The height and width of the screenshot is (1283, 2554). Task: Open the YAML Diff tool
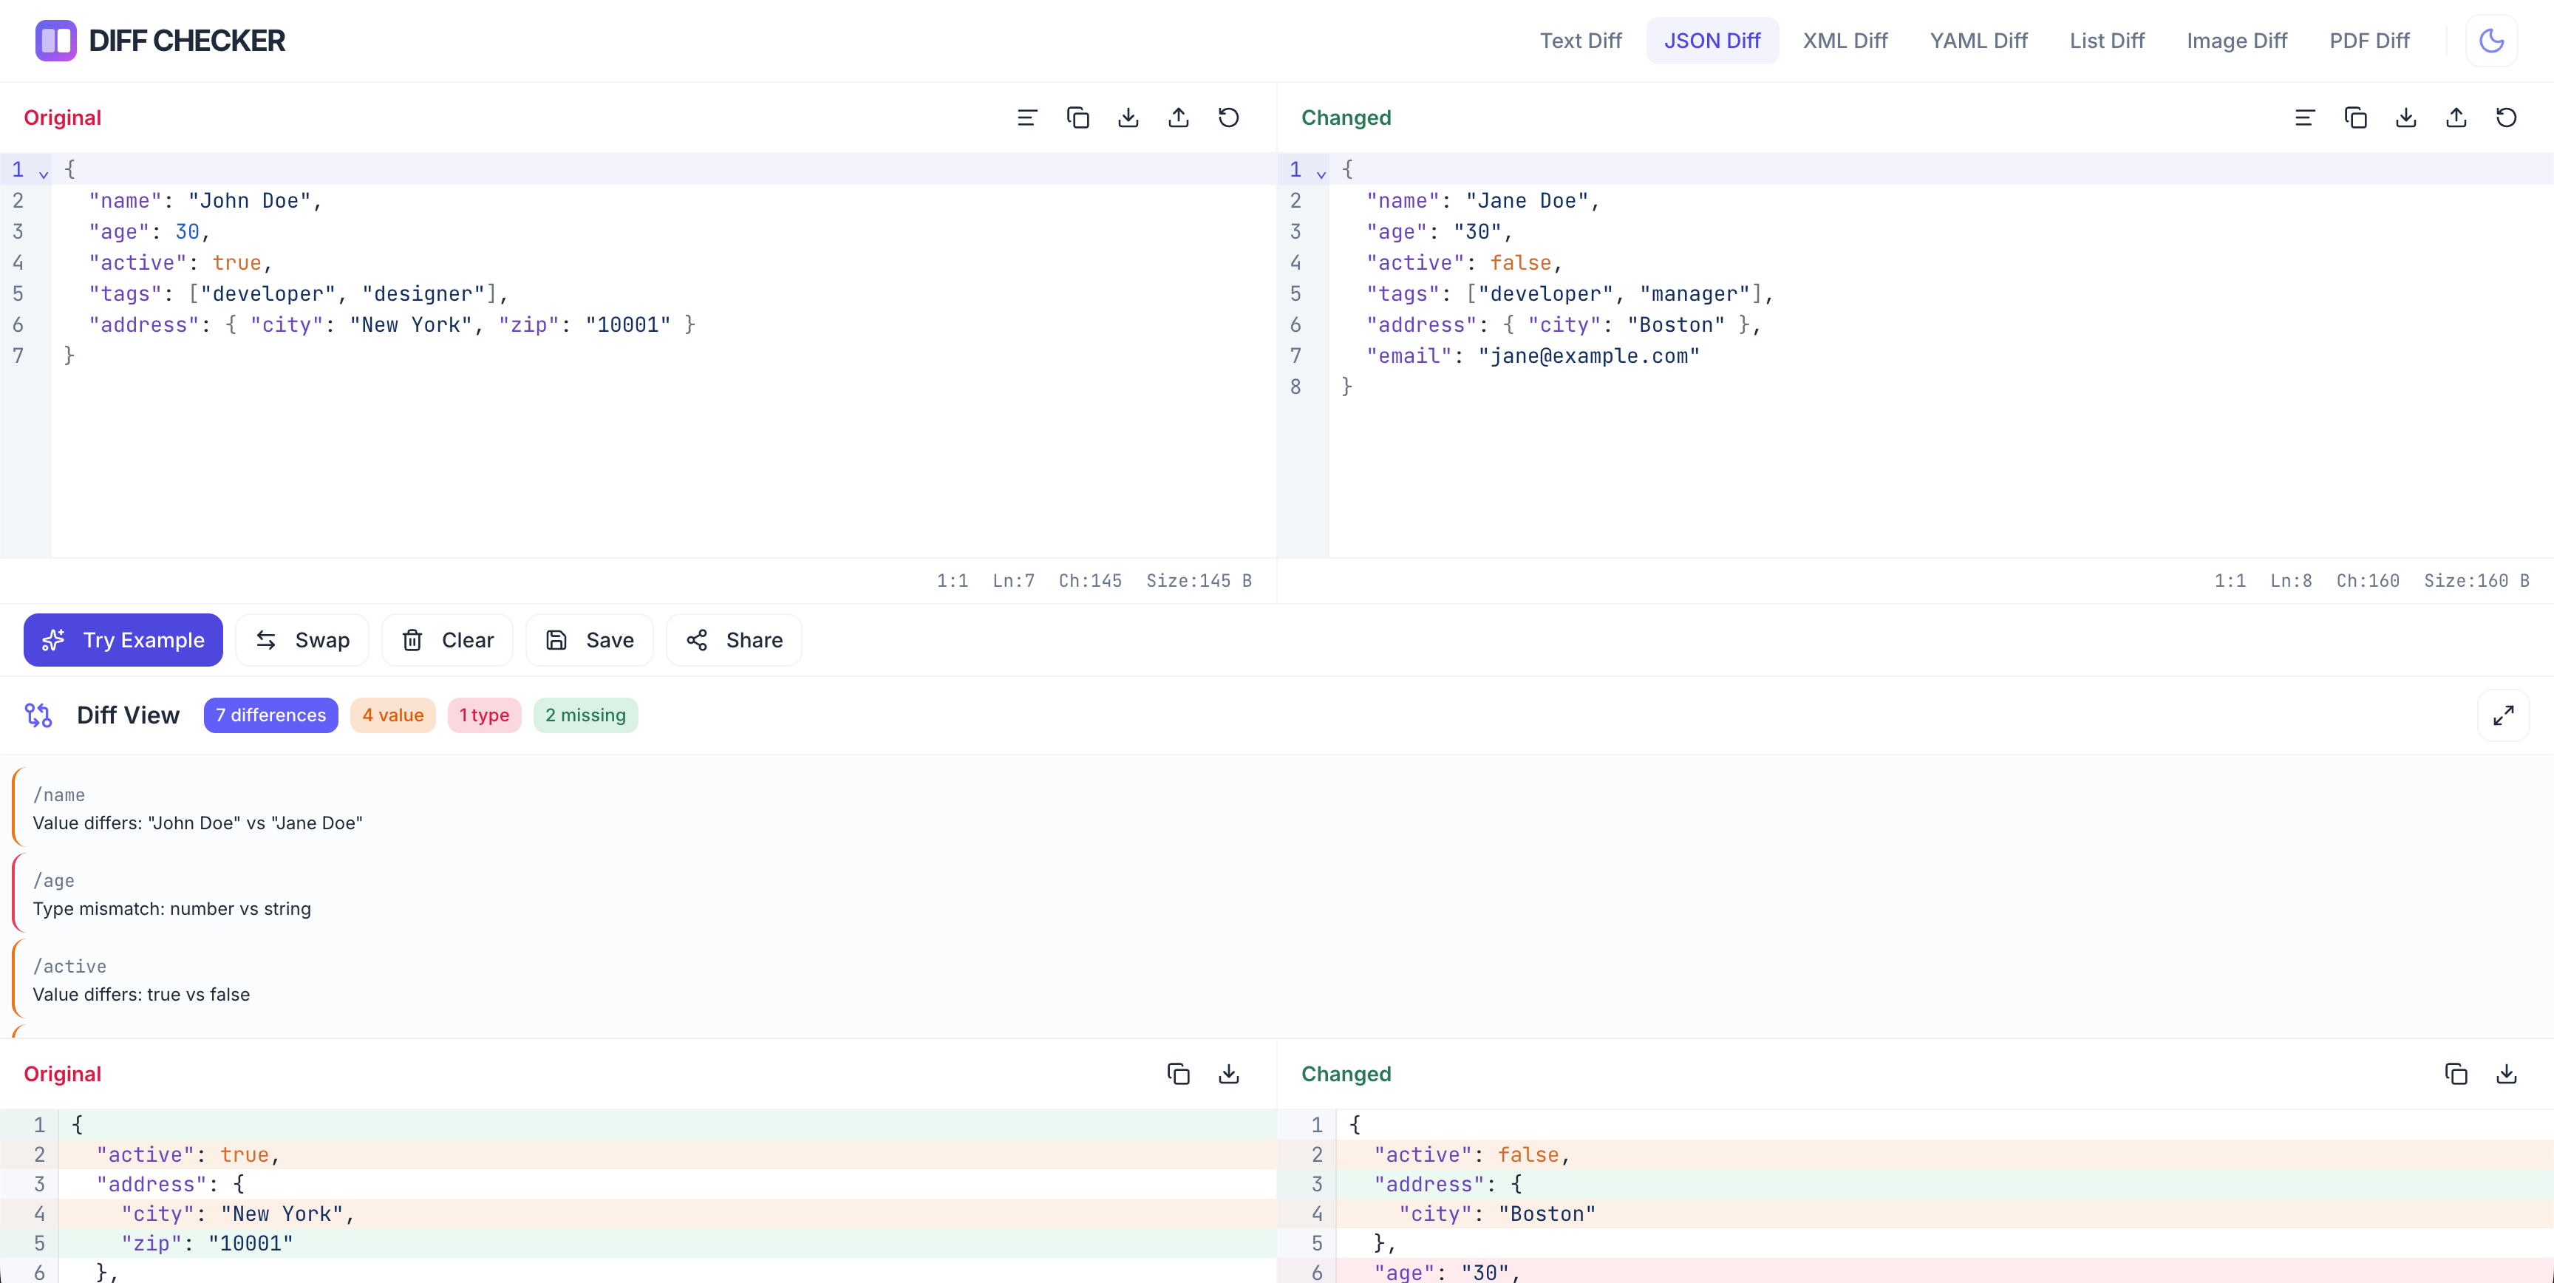point(1977,40)
